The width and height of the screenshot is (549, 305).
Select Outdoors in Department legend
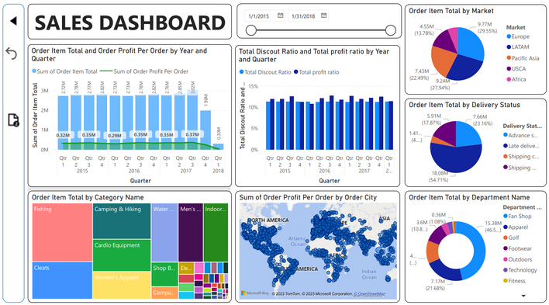pyautogui.click(x=517, y=259)
